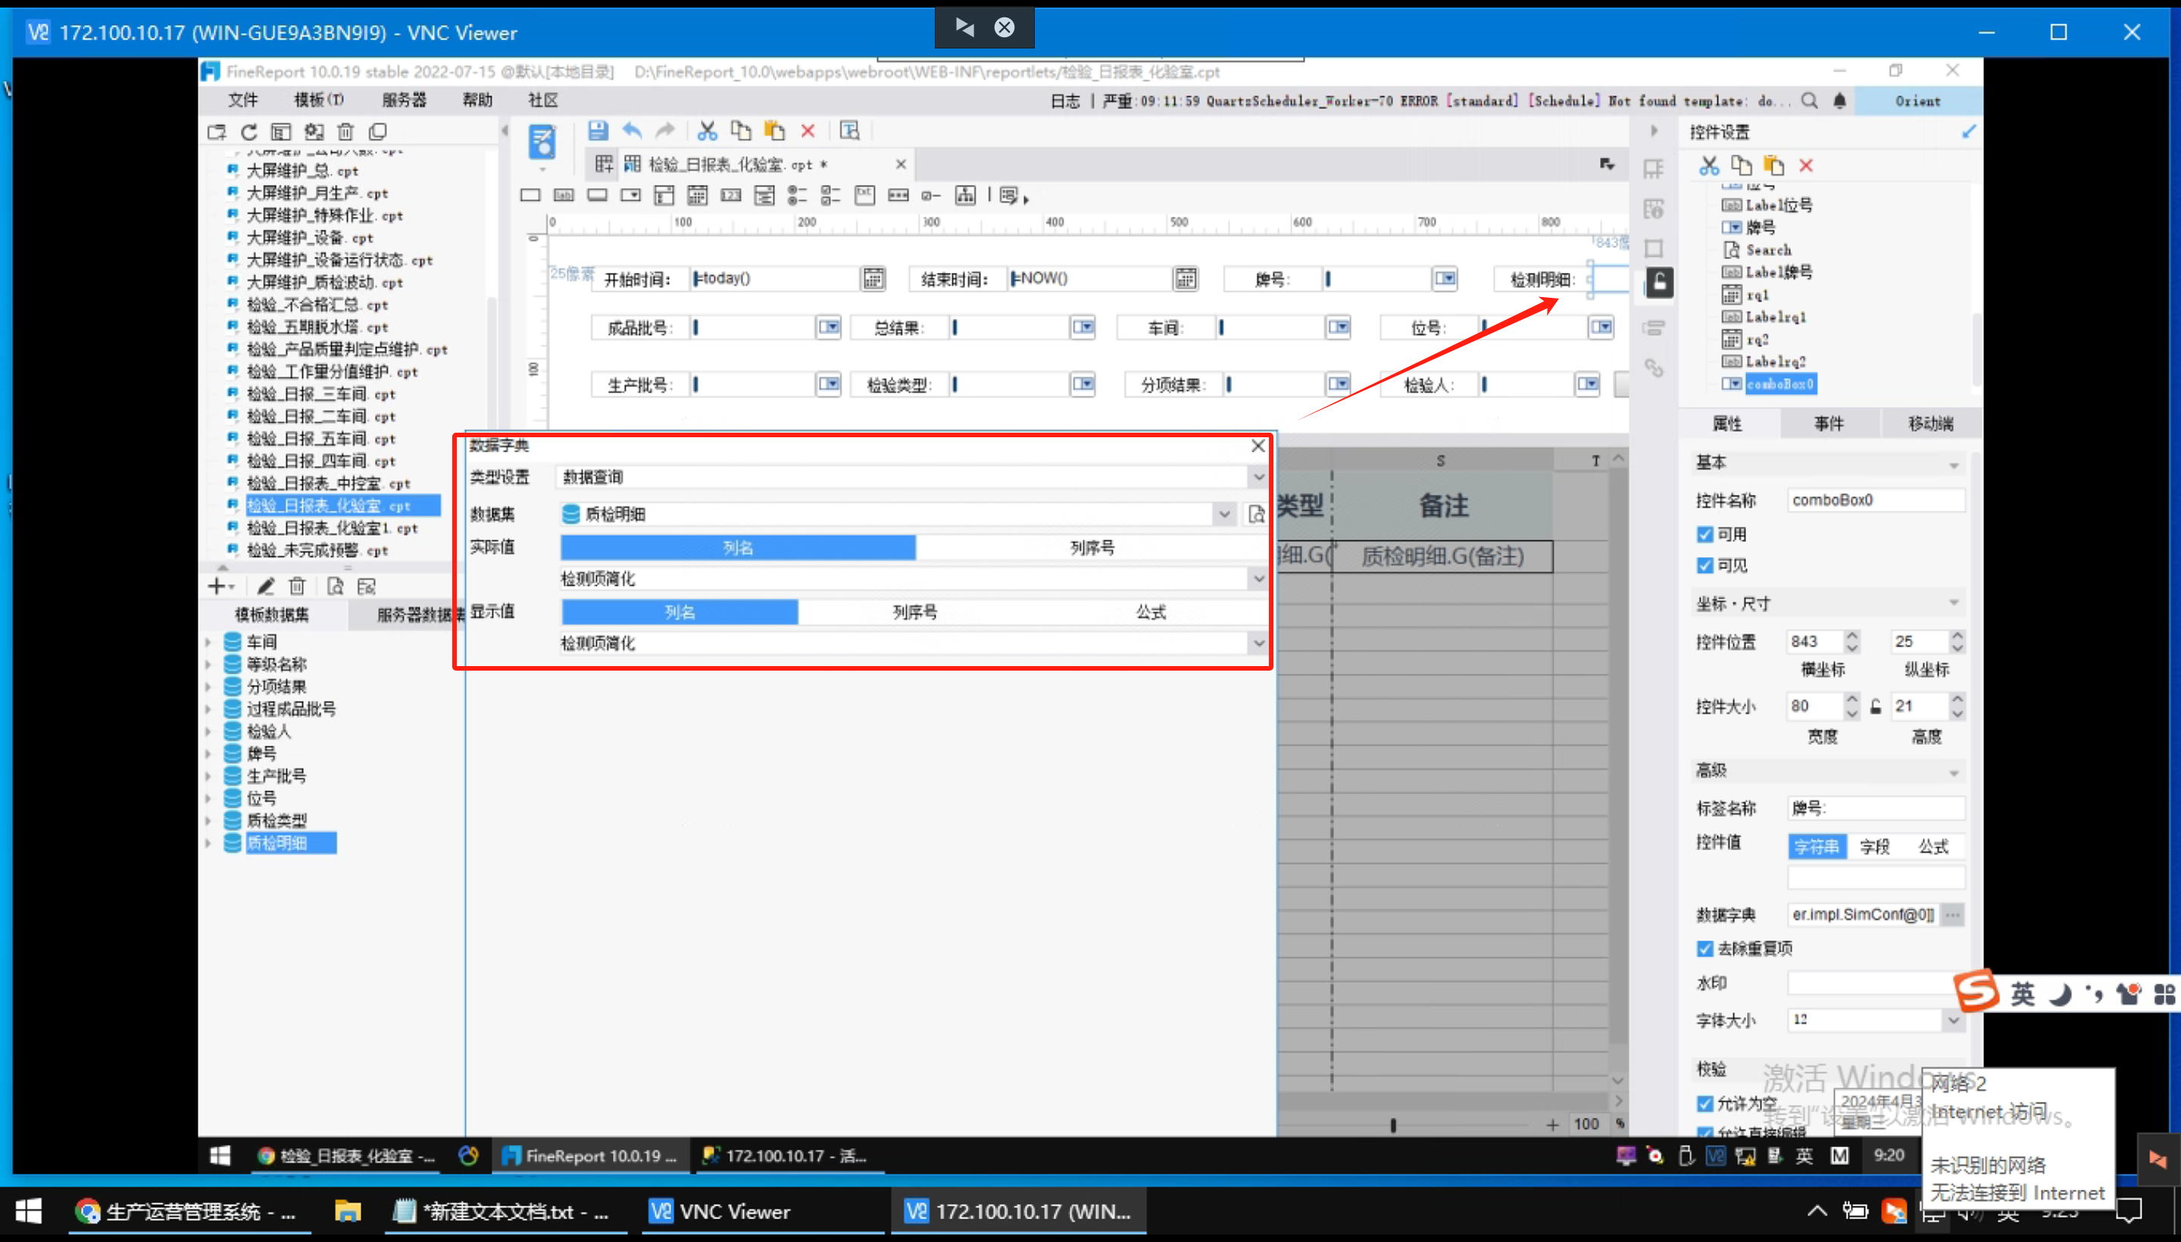
Task: Toggle the 允许为空 checkbox
Action: click(1704, 1103)
